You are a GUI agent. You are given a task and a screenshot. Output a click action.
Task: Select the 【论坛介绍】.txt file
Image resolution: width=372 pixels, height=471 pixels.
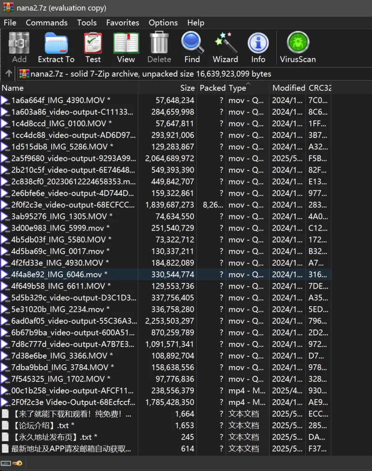pos(42,426)
